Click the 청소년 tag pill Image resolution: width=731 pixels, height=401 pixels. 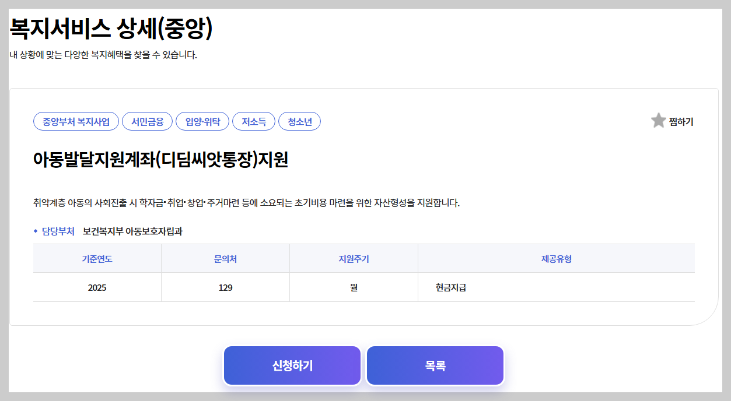point(299,121)
